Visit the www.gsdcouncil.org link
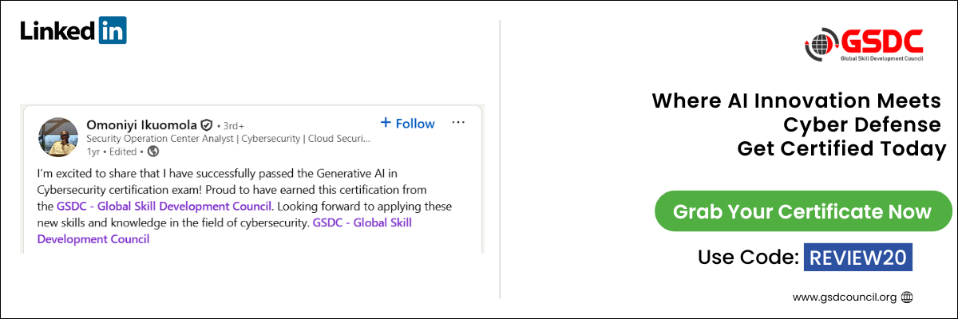This screenshot has width=958, height=319. (x=844, y=297)
